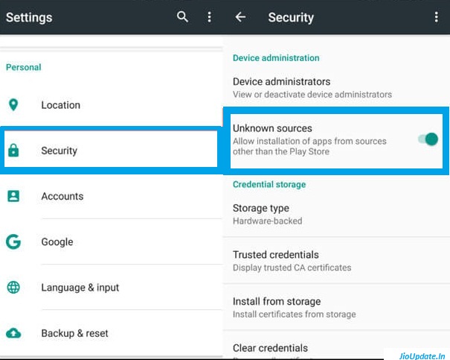The height and width of the screenshot is (360, 450).
Task: Open the Settings three-dot overflow menu
Action: (209, 17)
